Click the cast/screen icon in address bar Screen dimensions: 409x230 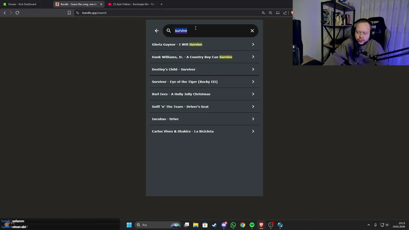click(x=278, y=13)
